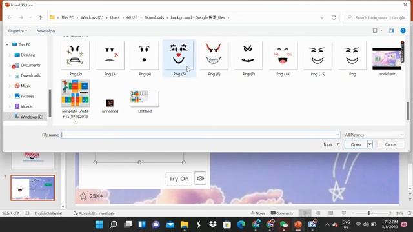
Task: Change view layout icon in dialog
Action: click(x=375, y=31)
